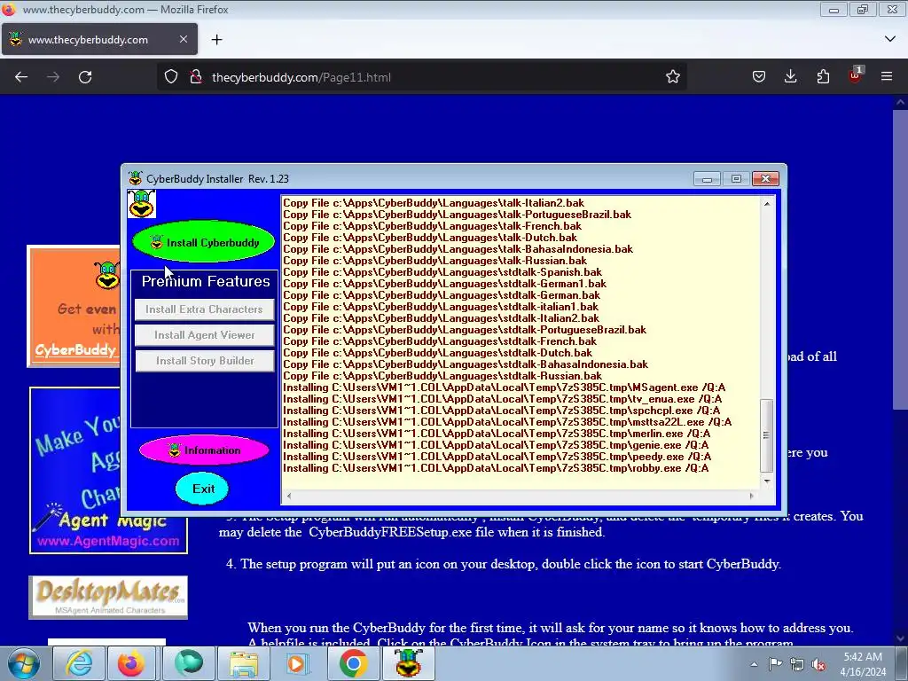Click the installer title bar bee icon
Screen dimensions: 908x681
pos(135,178)
